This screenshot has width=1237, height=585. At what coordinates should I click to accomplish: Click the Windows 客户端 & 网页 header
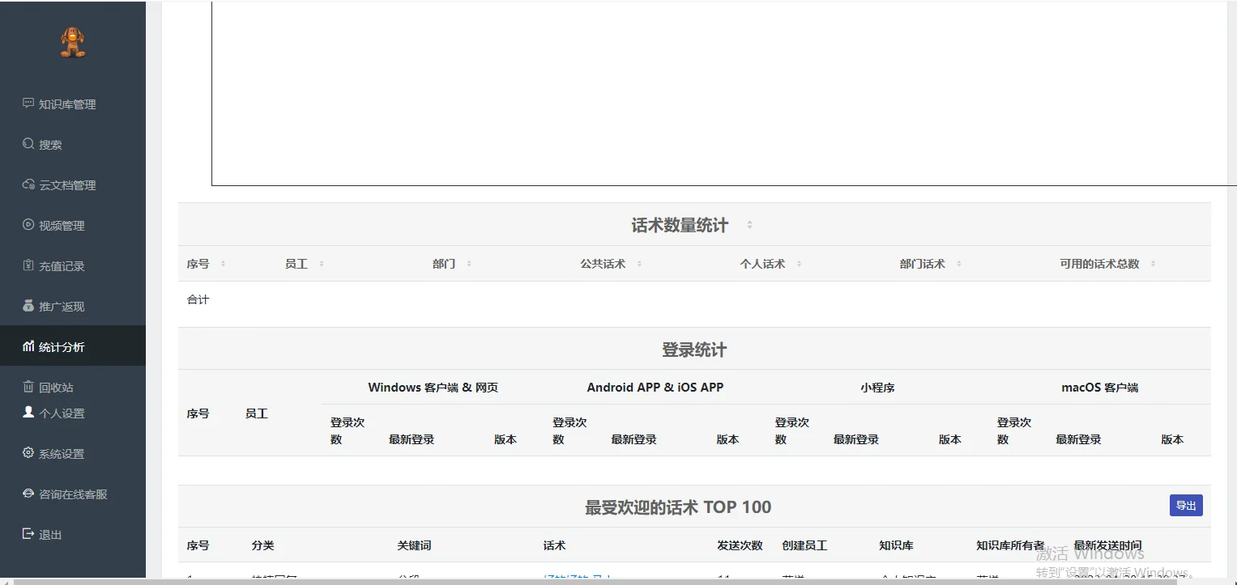pyautogui.click(x=433, y=388)
